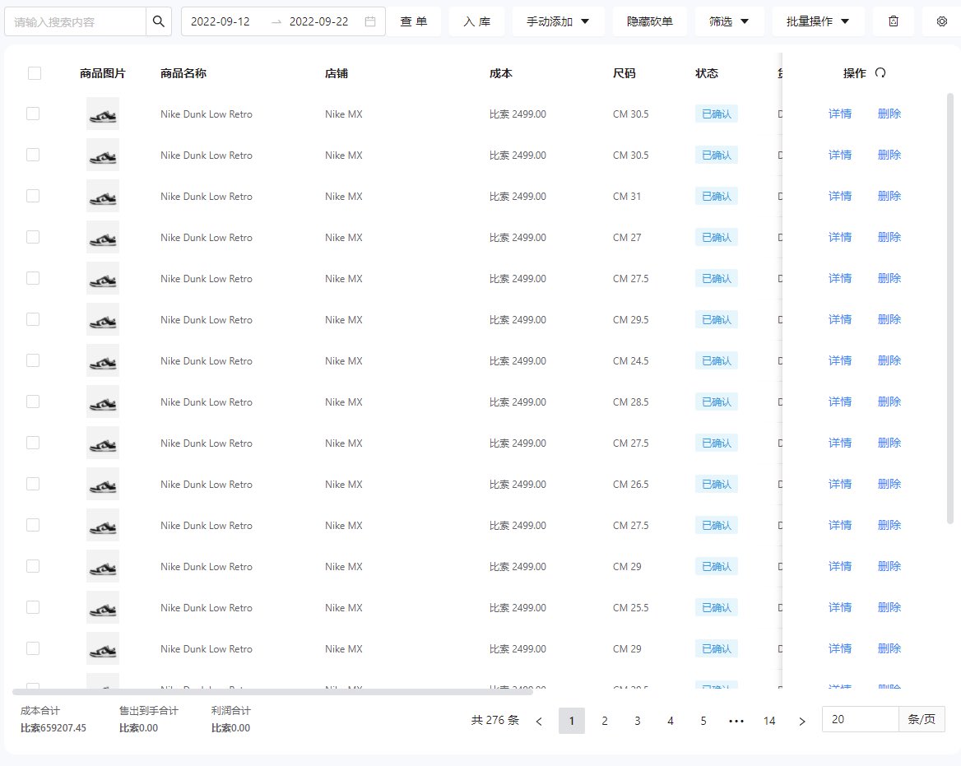
Task: Click the search magnifier icon
Action: 159,21
